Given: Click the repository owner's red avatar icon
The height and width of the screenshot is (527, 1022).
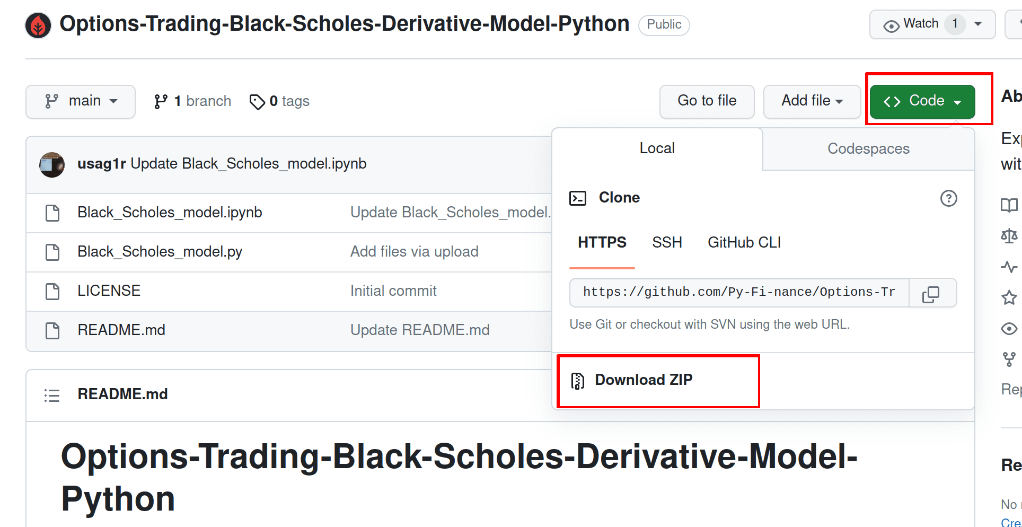Looking at the screenshot, I should pos(38,25).
